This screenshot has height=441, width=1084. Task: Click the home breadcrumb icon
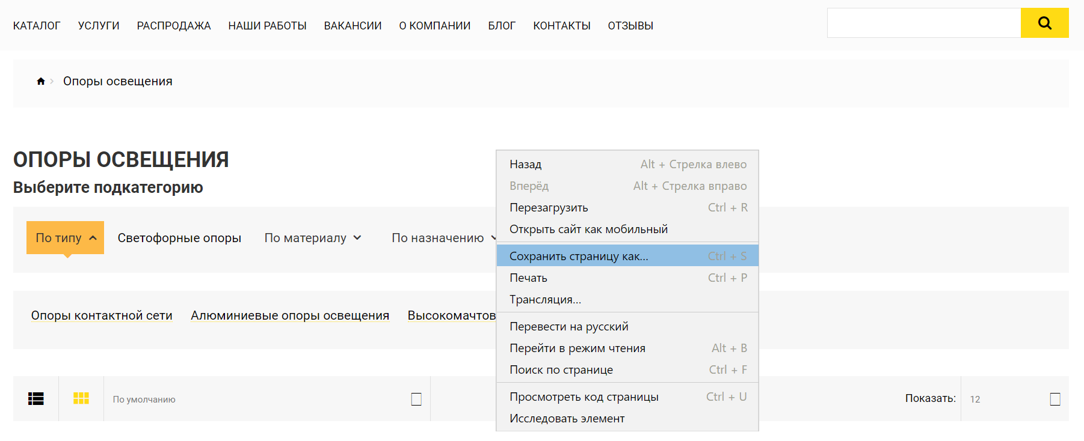tap(41, 81)
